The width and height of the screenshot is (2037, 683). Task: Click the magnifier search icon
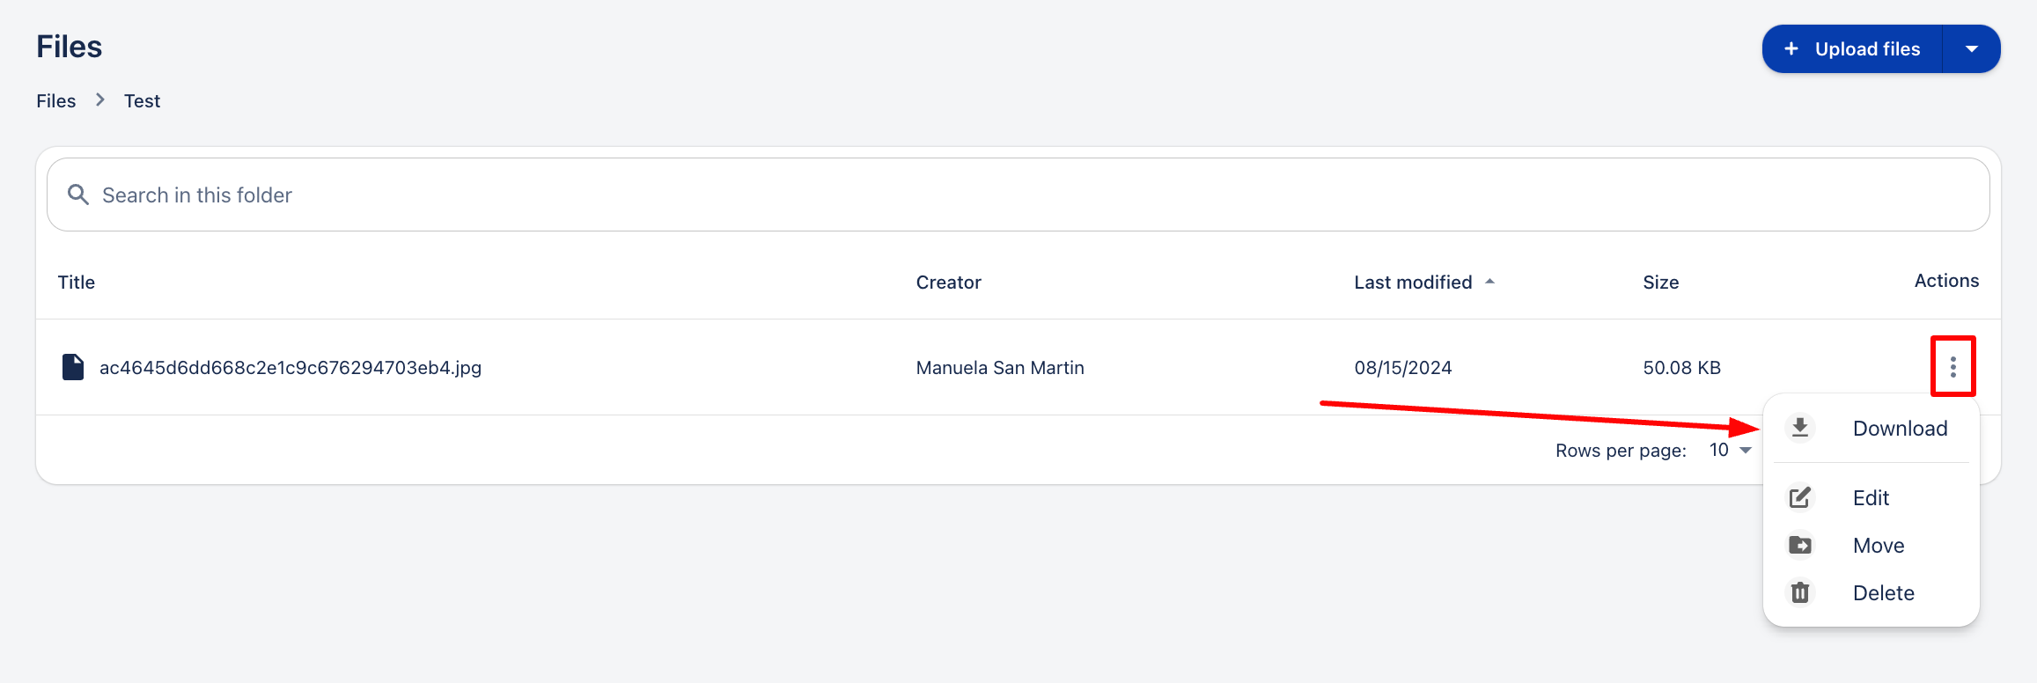[x=78, y=195]
